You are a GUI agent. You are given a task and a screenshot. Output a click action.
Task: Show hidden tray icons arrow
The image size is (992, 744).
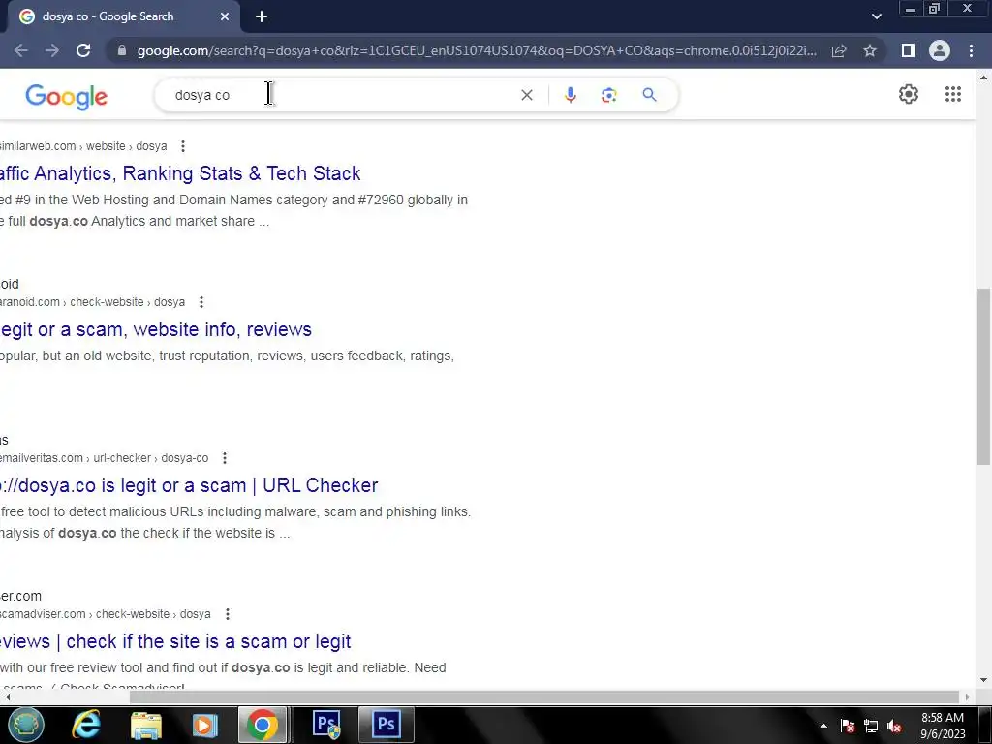coord(823,726)
